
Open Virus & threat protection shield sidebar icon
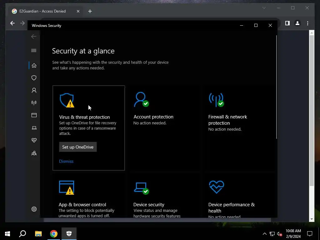(x=34, y=78)
